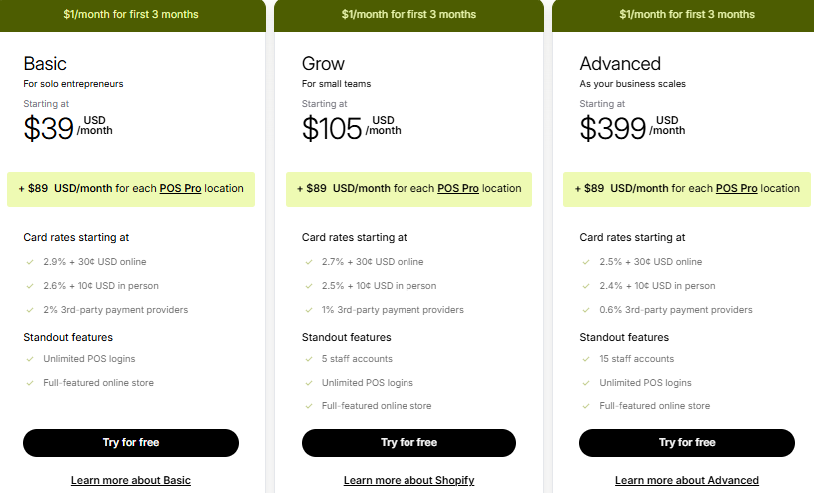814x493 pixels.
Task: Click POS Pro link in Advanced plan
Action: coord(737,188)
